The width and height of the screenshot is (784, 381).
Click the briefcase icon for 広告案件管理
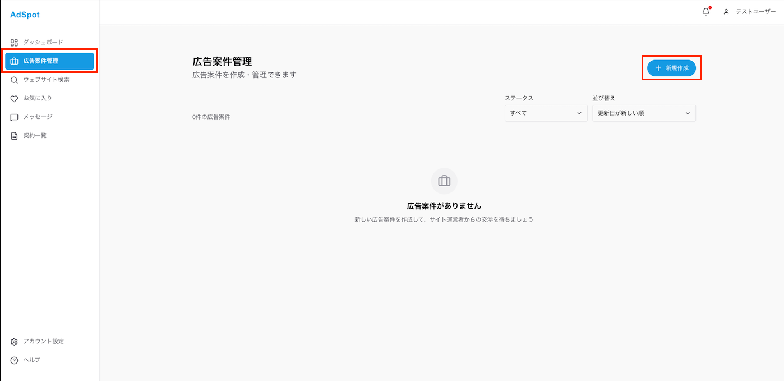point(15,61)
